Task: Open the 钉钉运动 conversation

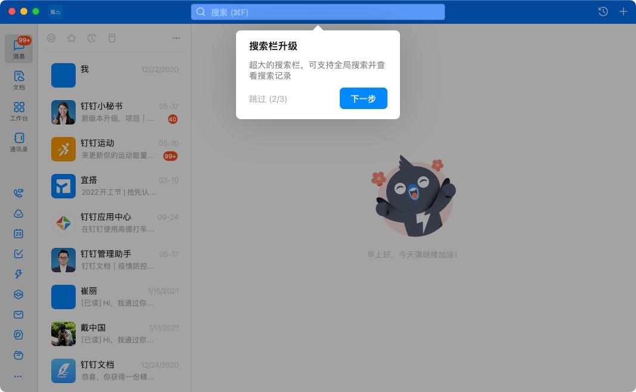Action: click(x=115, y=149)
